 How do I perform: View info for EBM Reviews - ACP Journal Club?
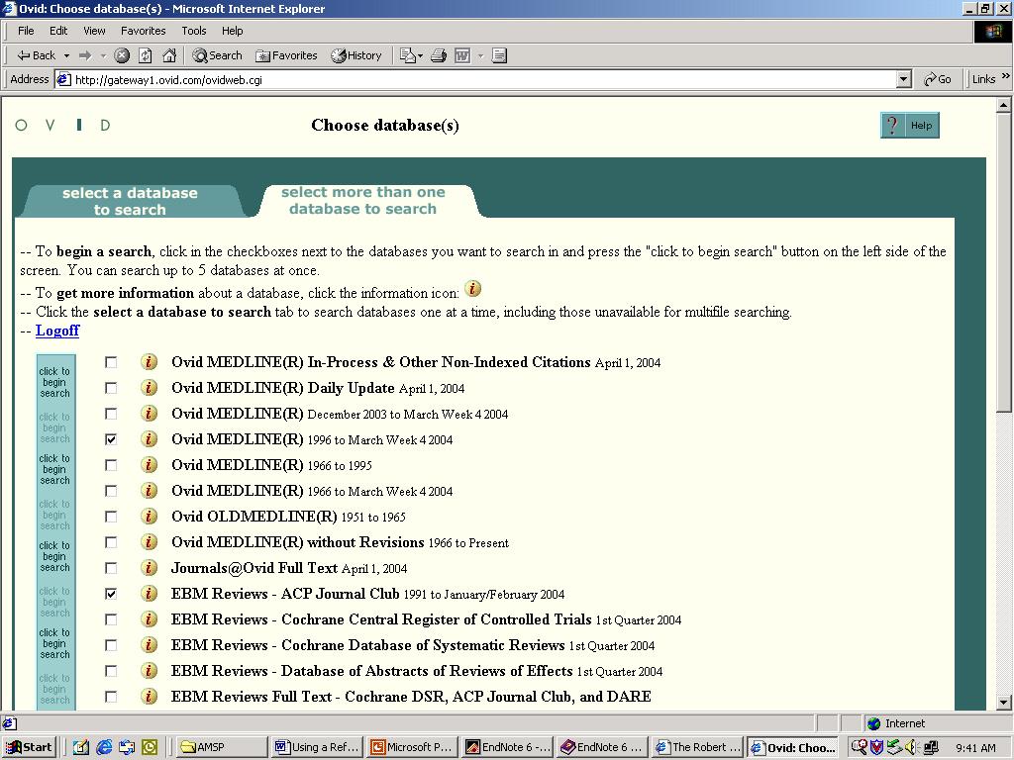coord(149,594)
